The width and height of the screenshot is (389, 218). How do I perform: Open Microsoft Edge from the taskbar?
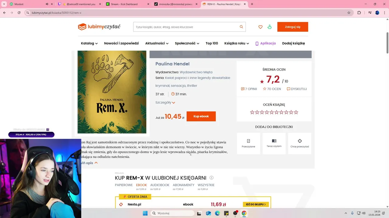click(217, 213)
